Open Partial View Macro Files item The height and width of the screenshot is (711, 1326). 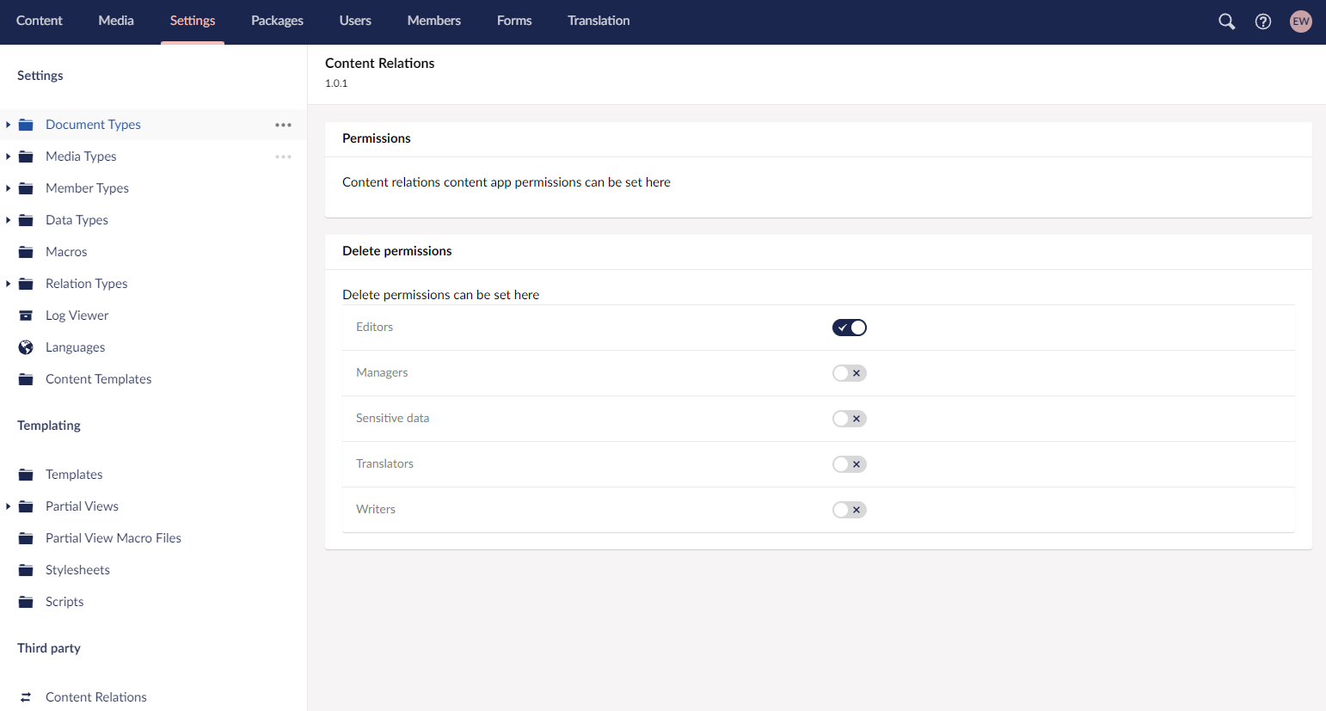114,538
